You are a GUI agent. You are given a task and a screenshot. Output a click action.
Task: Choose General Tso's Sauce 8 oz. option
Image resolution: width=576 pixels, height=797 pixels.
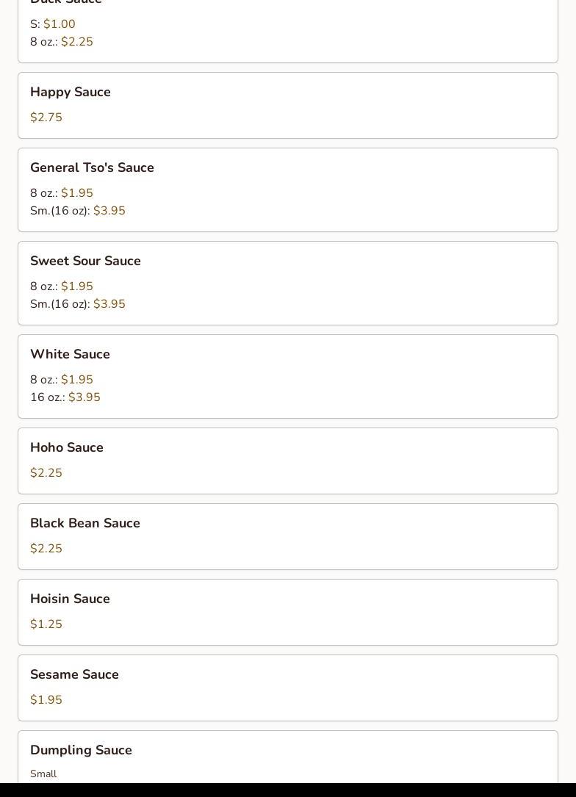click(62, 193)
